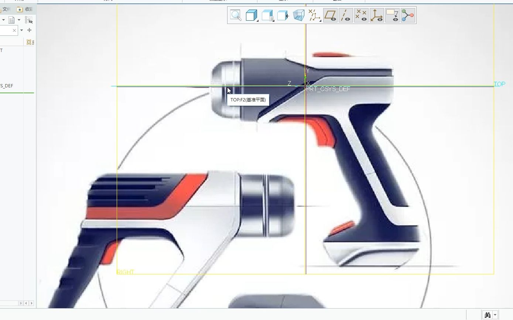513x320 pixels.
Task: Click the binoculars find icon
Action: pyautogui.click(x=488, y=315)
